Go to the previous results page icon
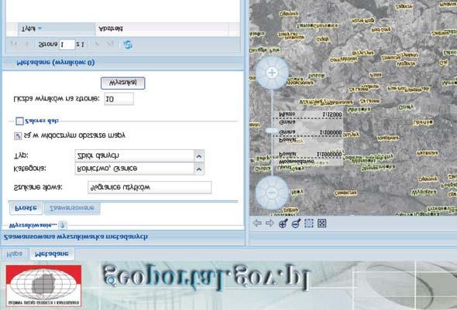The height and width of the screenshot is (310, 457). [x=27, y=45]
